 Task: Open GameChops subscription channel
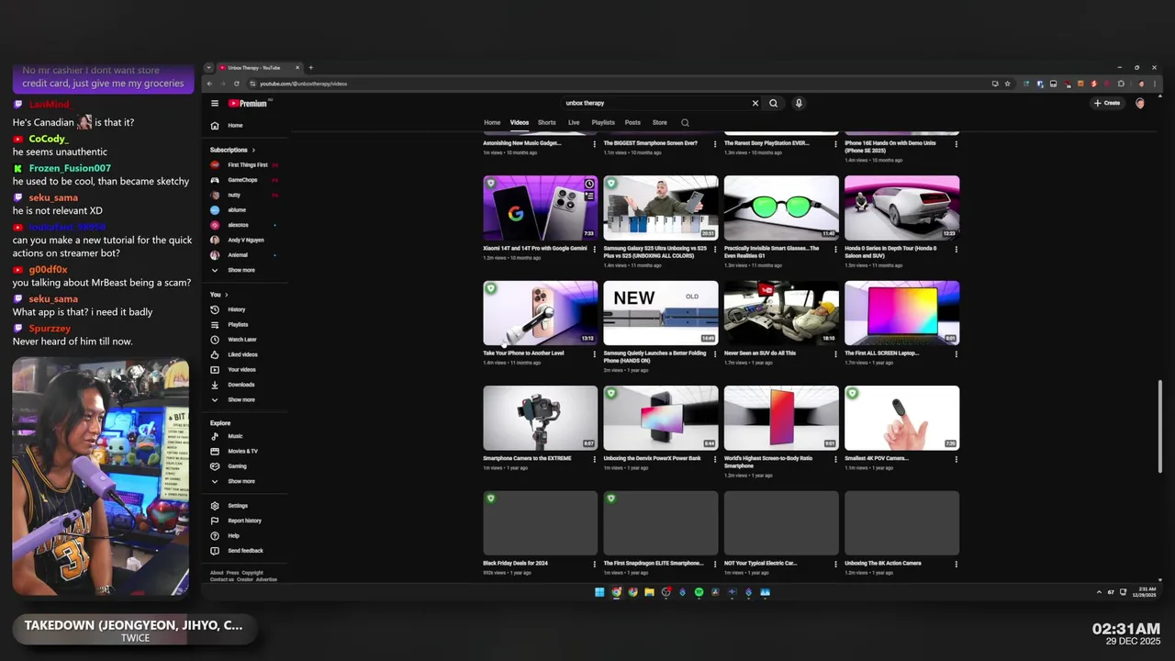(x=242, y=180)
